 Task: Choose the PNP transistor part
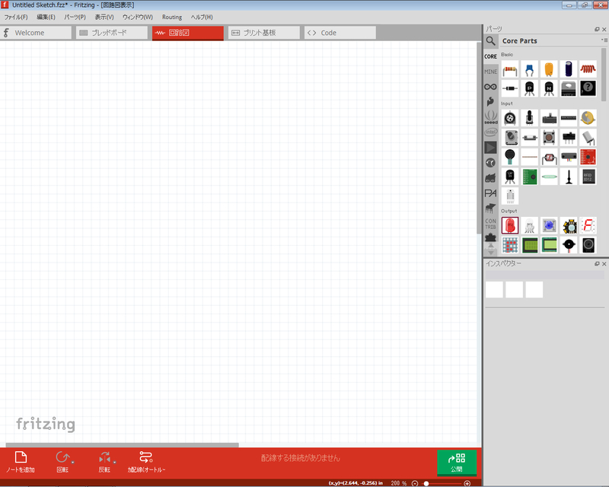click(529, 88)
